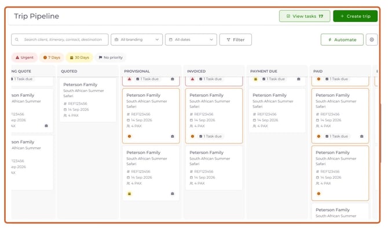Click the Create trip button
The height and width of the screenshot is (228, 388).
(x=356, y=16)
